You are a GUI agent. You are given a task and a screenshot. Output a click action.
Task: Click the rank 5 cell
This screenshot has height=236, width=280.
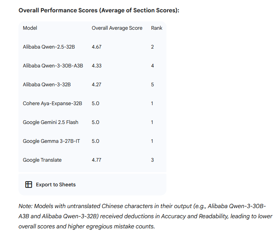click(x=152, y=84)
